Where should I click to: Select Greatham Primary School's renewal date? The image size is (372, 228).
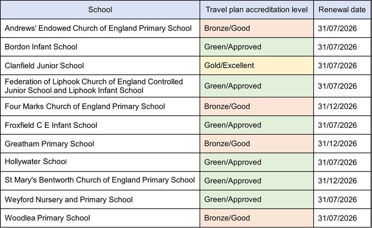pos(337,144)
